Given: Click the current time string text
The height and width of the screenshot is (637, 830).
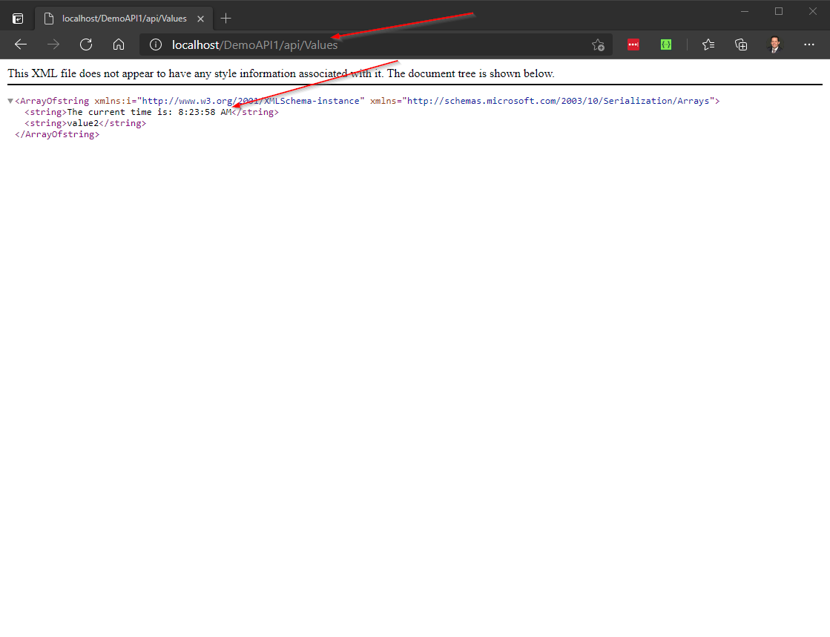Looking at the screenshot, I should pyautogui.click(x=148, y=112).
